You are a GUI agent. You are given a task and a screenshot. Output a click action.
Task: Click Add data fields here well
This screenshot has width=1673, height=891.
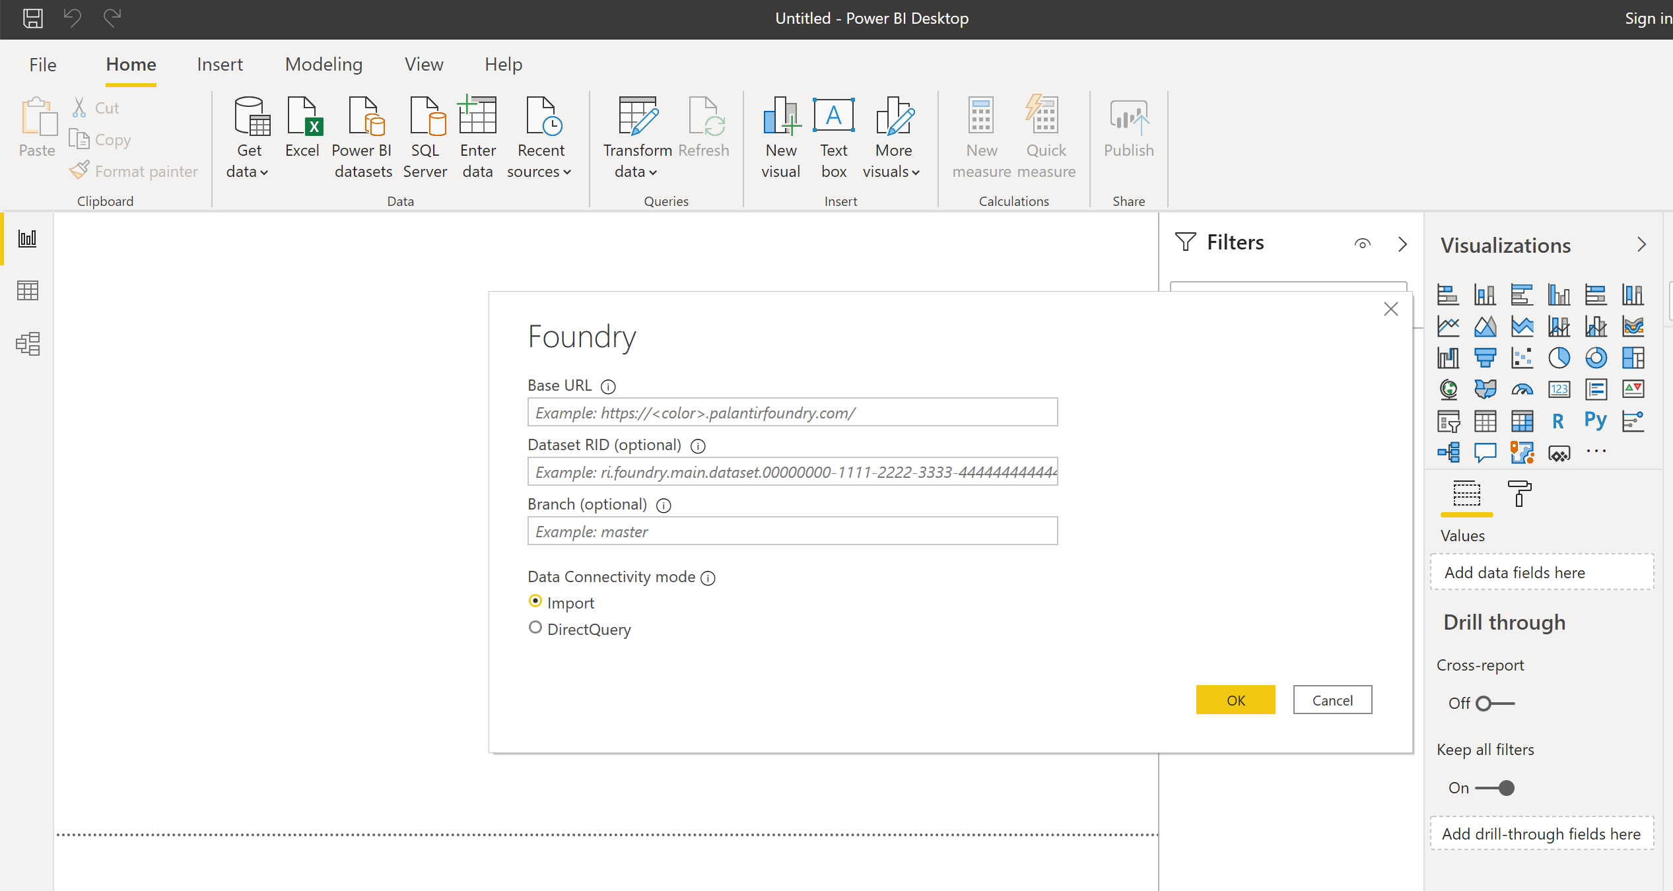point(1542,572)
